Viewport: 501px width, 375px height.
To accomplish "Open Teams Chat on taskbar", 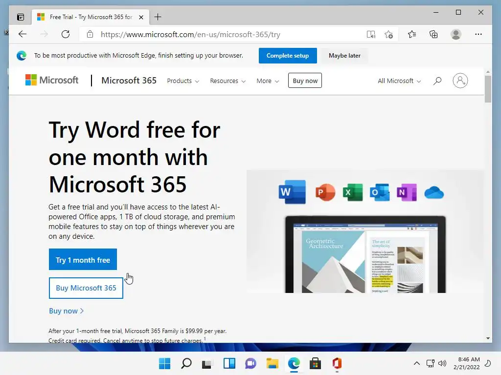I will [250, 363].
